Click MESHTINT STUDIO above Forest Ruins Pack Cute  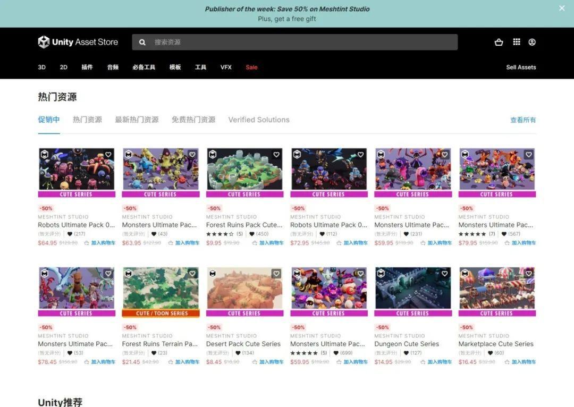point(231,217)
